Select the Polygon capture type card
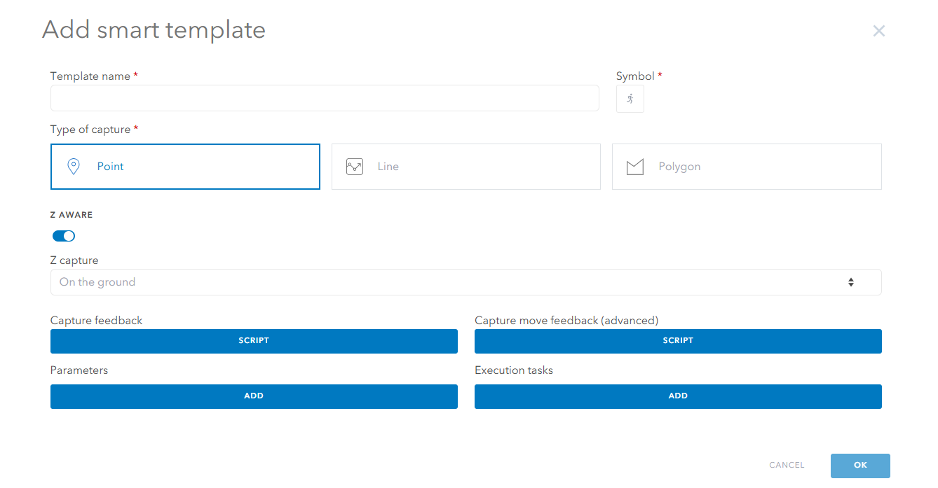Screen dimensions: 938x488 coord(746,166)
